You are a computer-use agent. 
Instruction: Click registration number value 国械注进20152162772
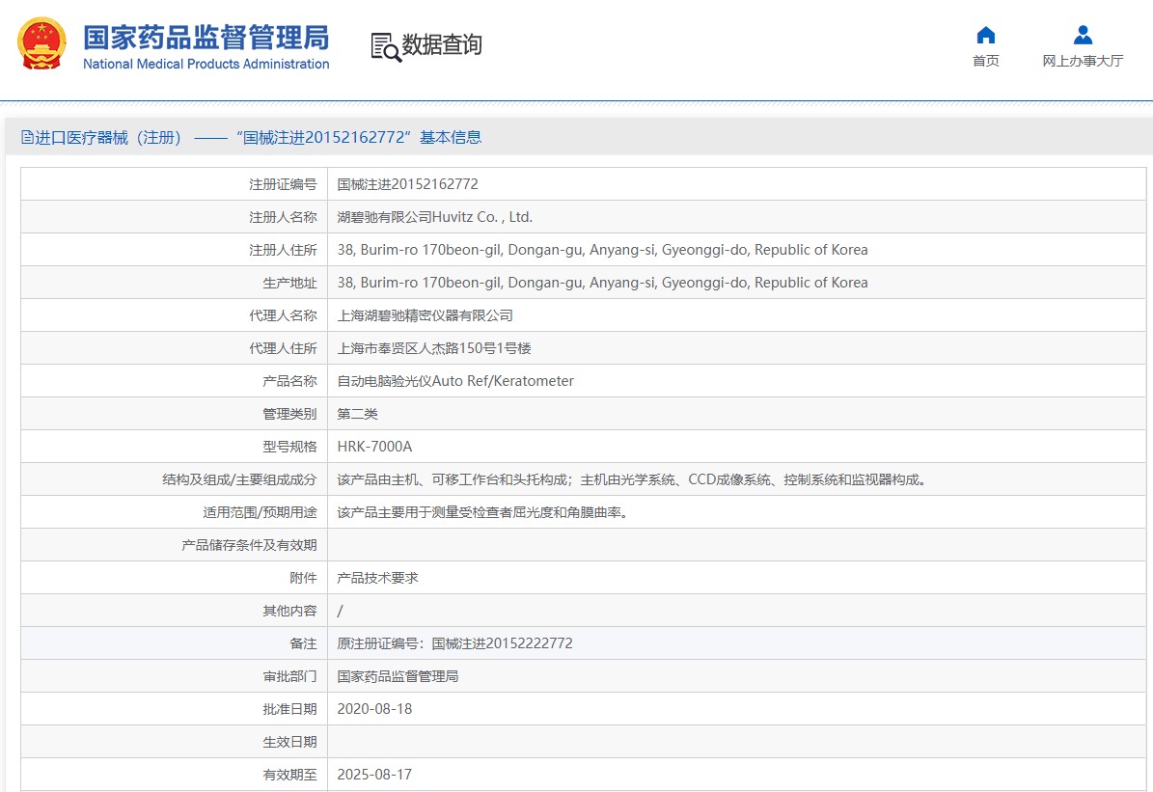407,184
